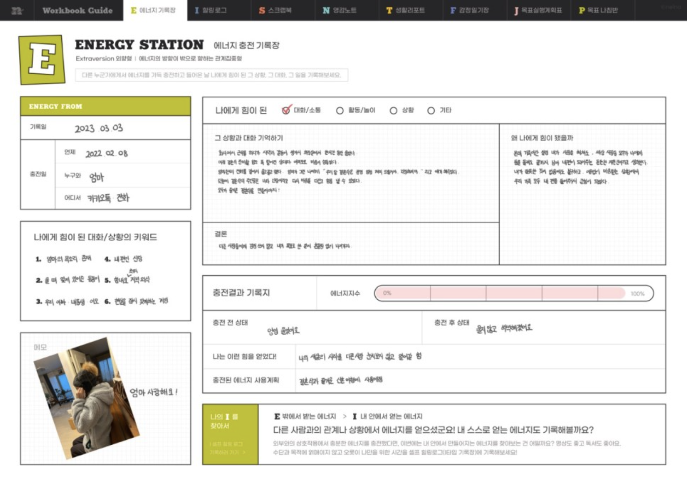This screenshot has height=480, width=687.
Task: Click the 충전 후 상태 field
Action: 543,328
